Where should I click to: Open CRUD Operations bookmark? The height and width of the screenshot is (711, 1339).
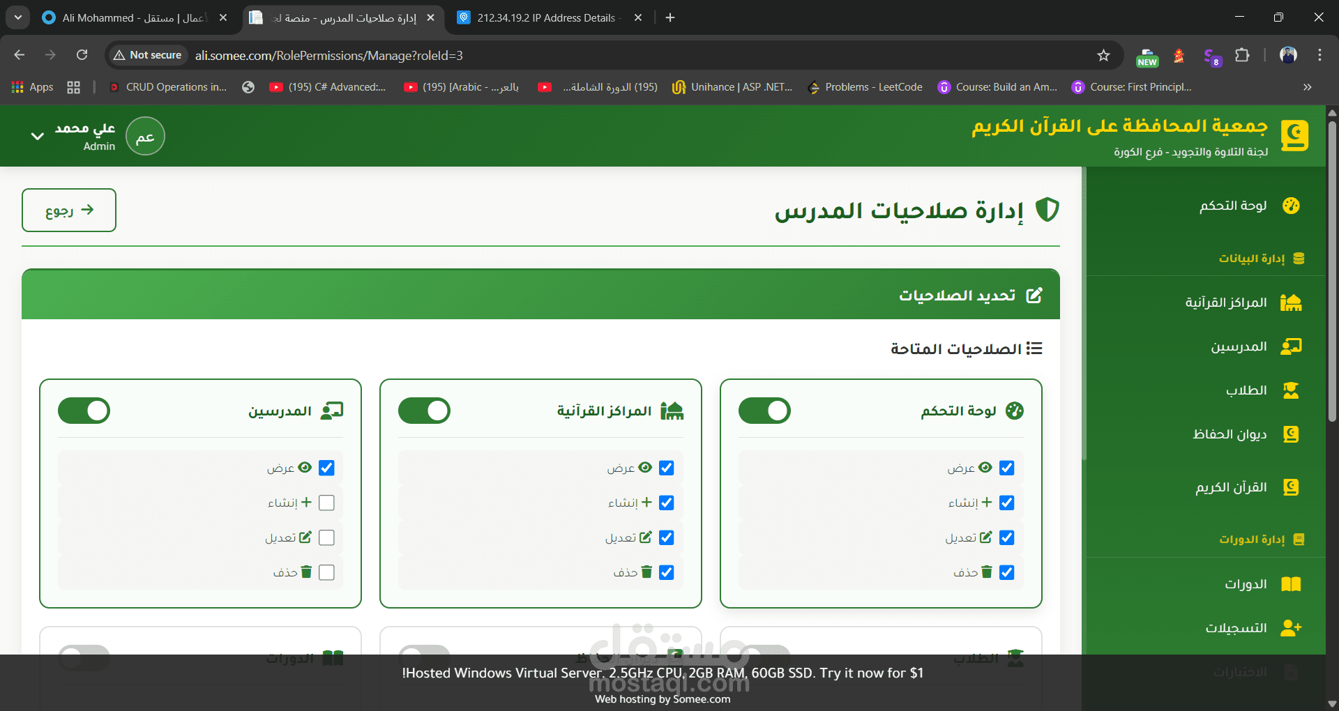168,87
